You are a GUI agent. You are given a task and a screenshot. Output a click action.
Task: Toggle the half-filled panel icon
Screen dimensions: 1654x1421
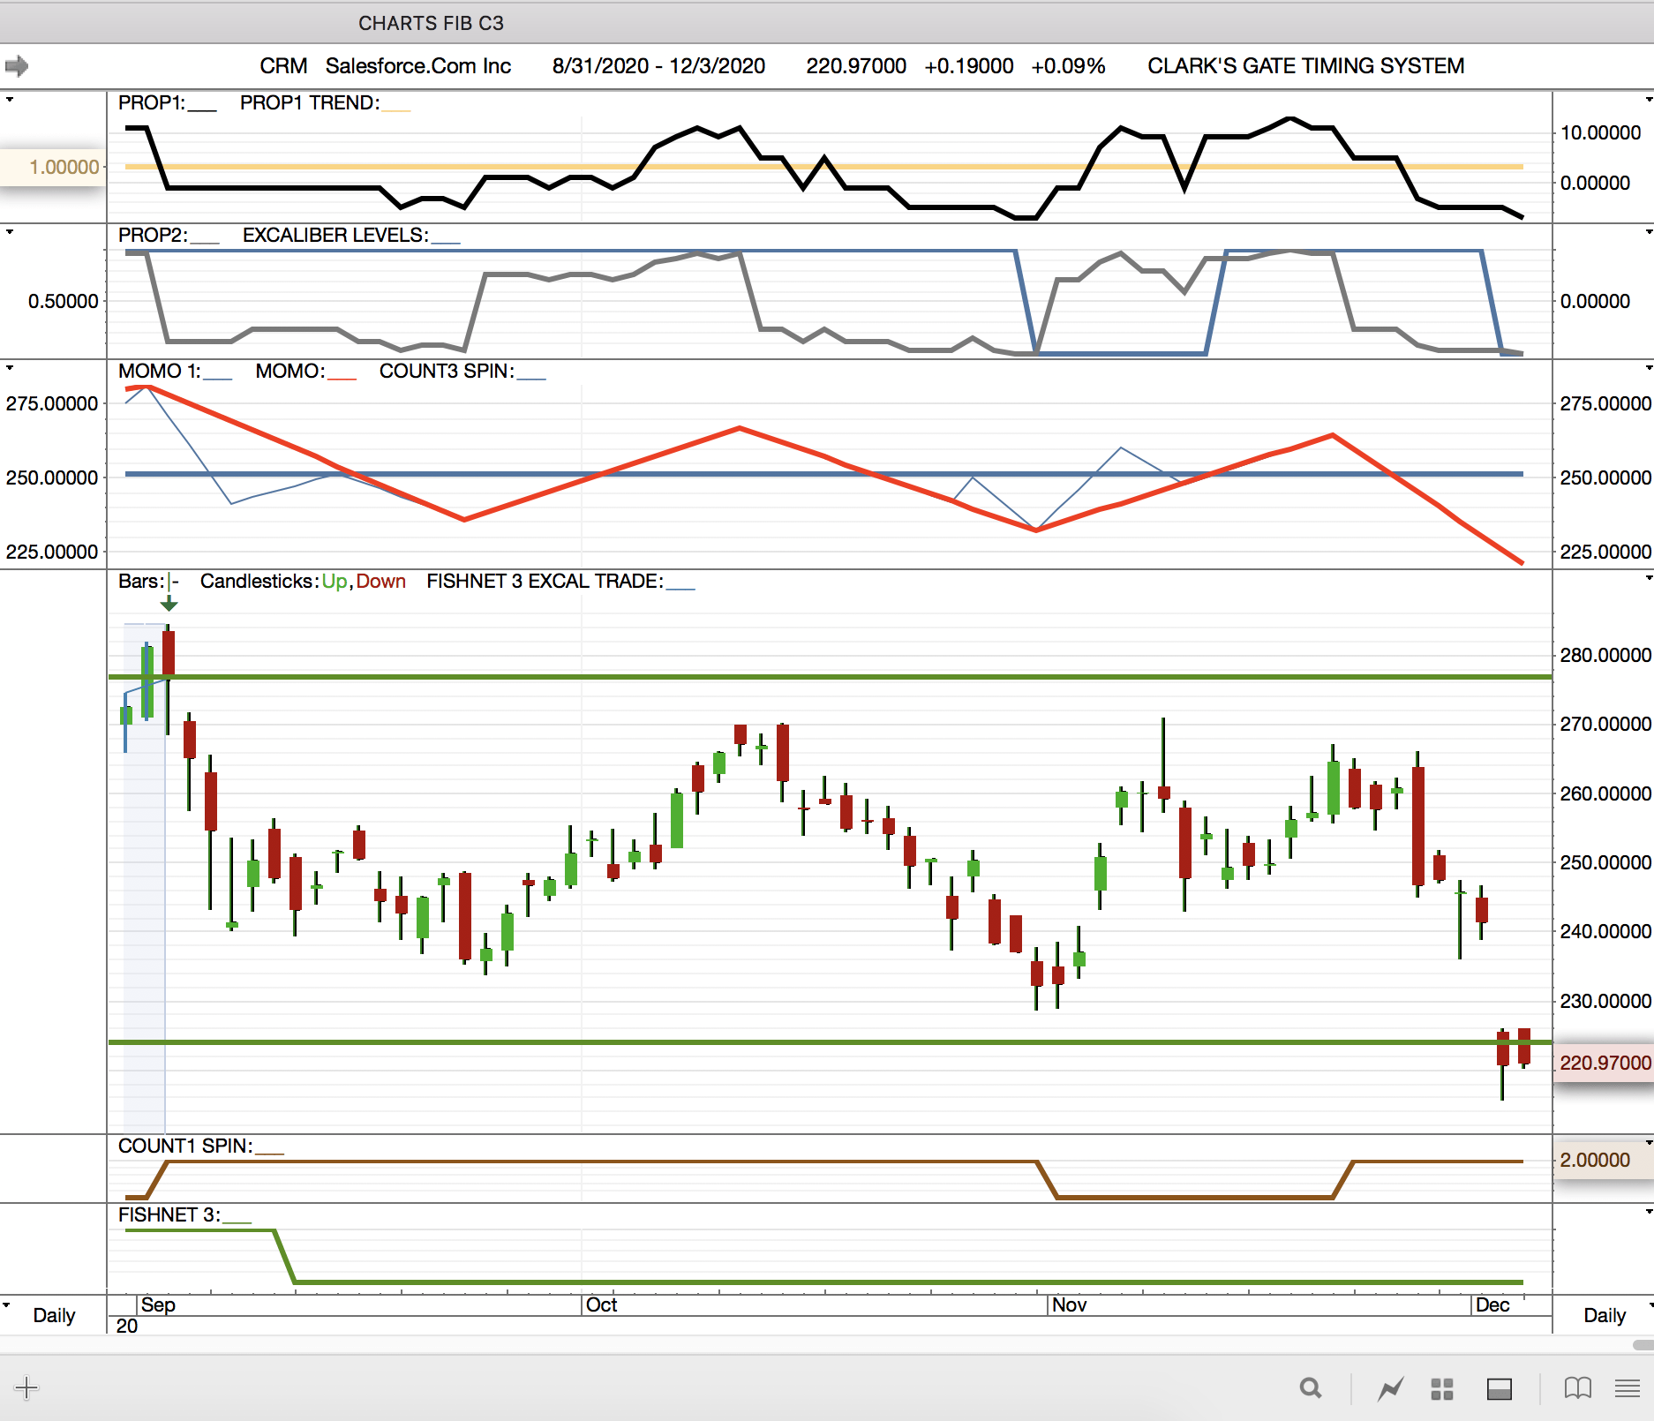coord(1500,1389)
